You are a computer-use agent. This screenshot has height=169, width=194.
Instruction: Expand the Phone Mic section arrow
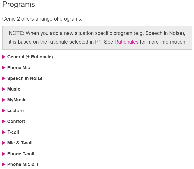click(x=4, y=68)
